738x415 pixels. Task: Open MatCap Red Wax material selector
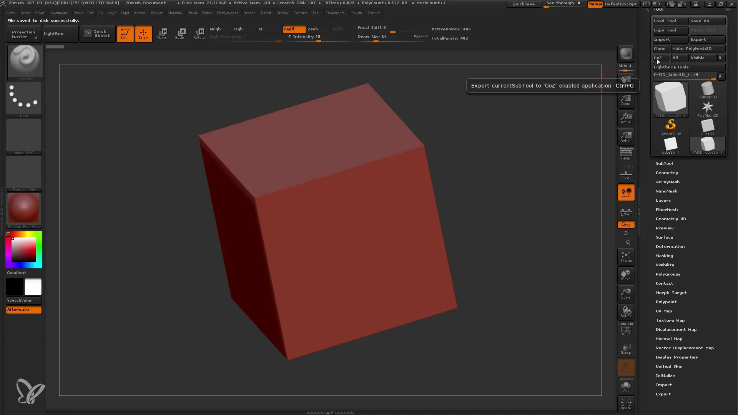click(x=24, y=211)
